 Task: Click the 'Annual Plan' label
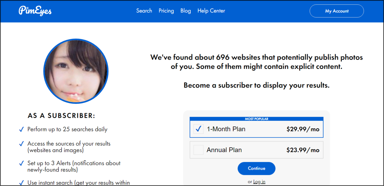click(224, 150)
